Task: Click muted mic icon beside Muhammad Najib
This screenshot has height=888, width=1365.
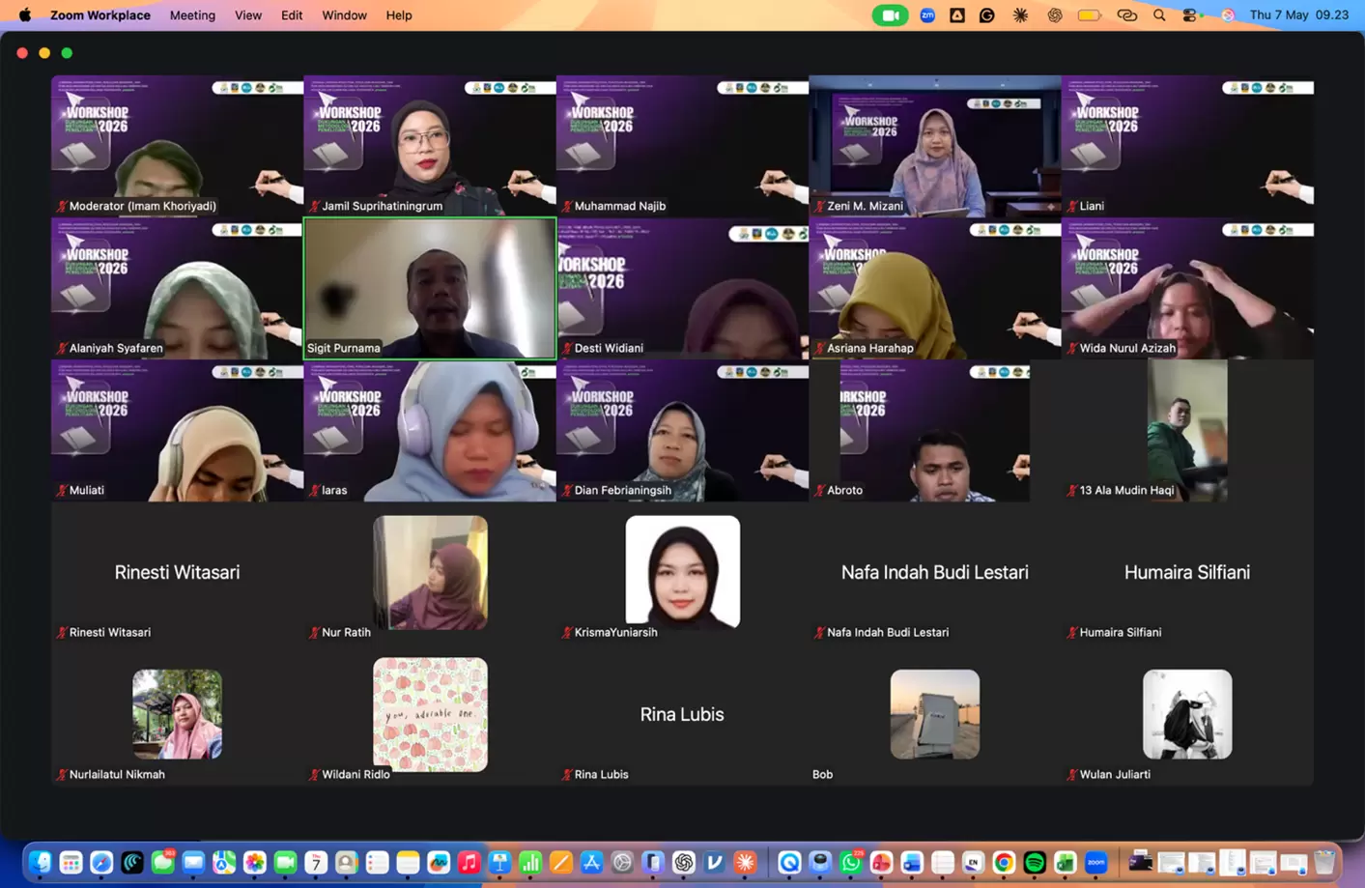Action: [567, 206]
